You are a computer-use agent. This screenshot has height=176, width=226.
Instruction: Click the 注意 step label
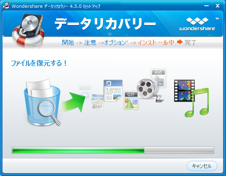point(90,43)
